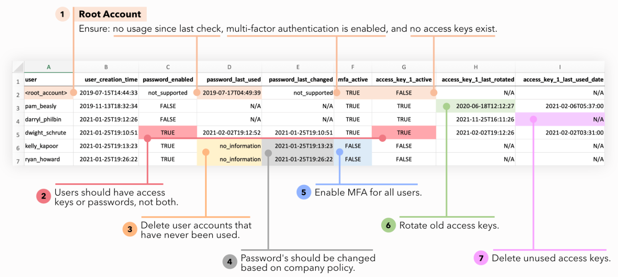Click root account's password_enabled 'not_supported' cell

[168, 93]
